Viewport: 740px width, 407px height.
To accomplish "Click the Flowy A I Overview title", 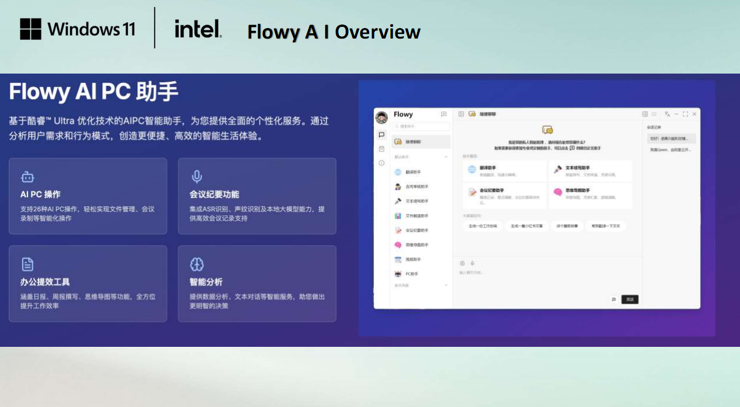I will (334, 32).
